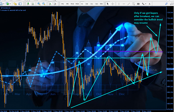The height and width of the screenshot is (112, 174).
Task: Click the '31 Oct 11:00' time label
Action: coord(14,111)
